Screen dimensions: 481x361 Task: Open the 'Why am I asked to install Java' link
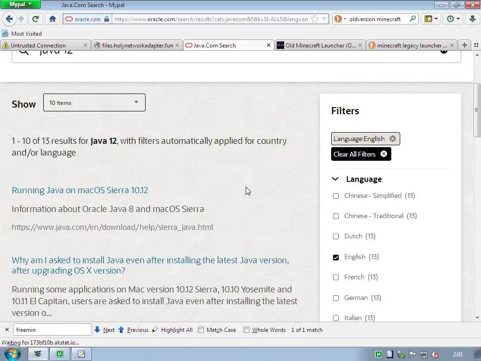point(150,266)
